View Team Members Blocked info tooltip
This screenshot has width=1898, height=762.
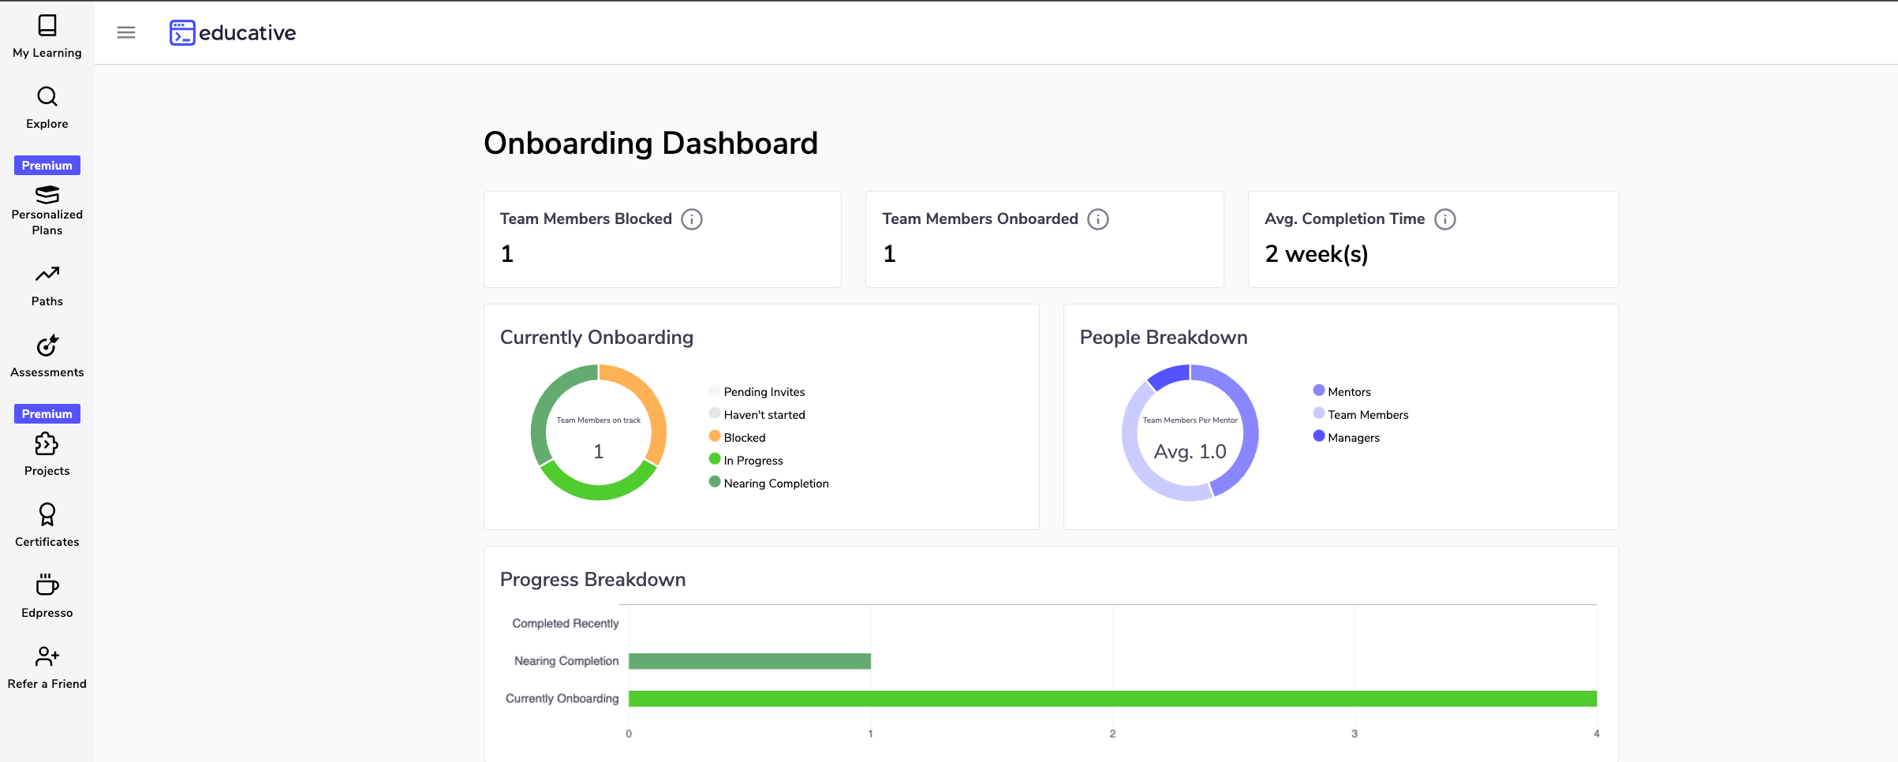(691, 219)
